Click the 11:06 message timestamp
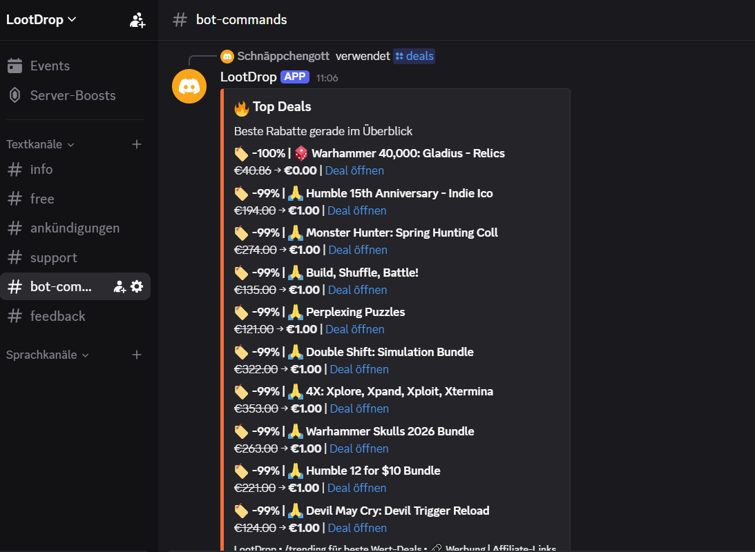The height and width of the screenshot is (552, 755). coord(327,78)
